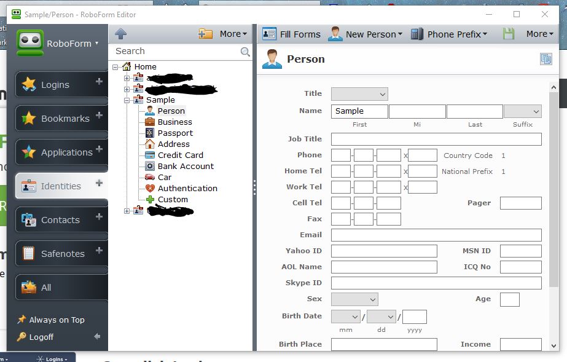Image resolution: width=567 pixels, height=362 pixels.
Task: Toggle Always on Top
Action: (50, 320)
